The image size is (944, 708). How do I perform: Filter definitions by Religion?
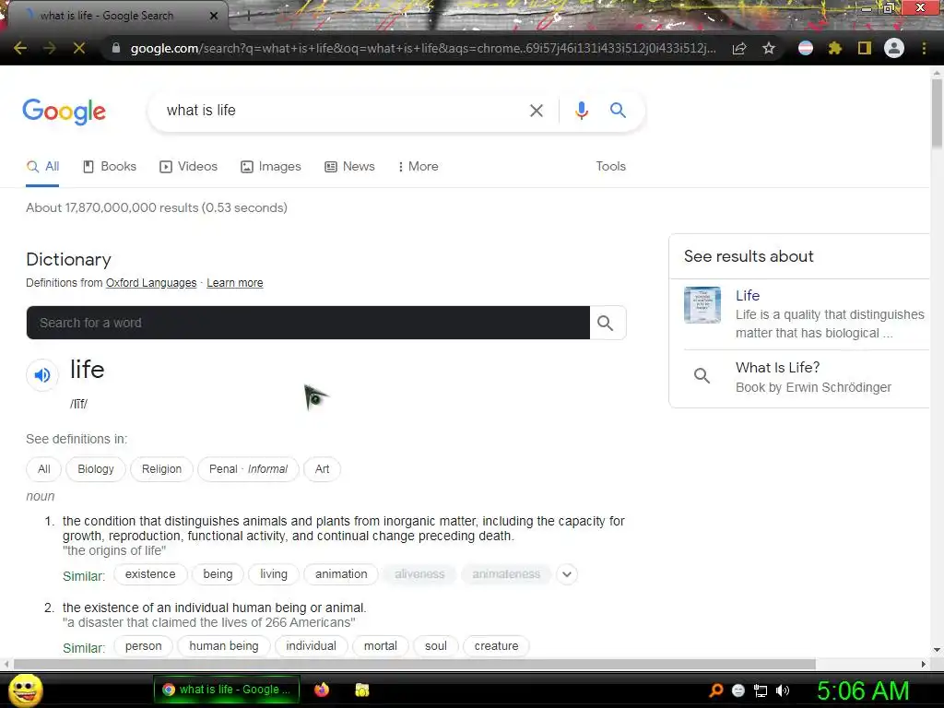(x=161, y=469)
